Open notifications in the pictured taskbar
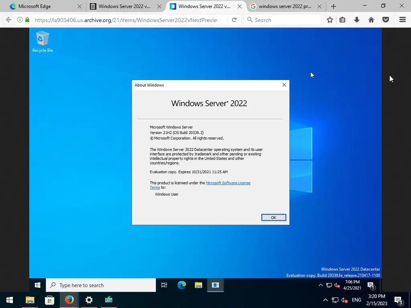Viewport: 411px width, 308px height. tap(370, 286)
